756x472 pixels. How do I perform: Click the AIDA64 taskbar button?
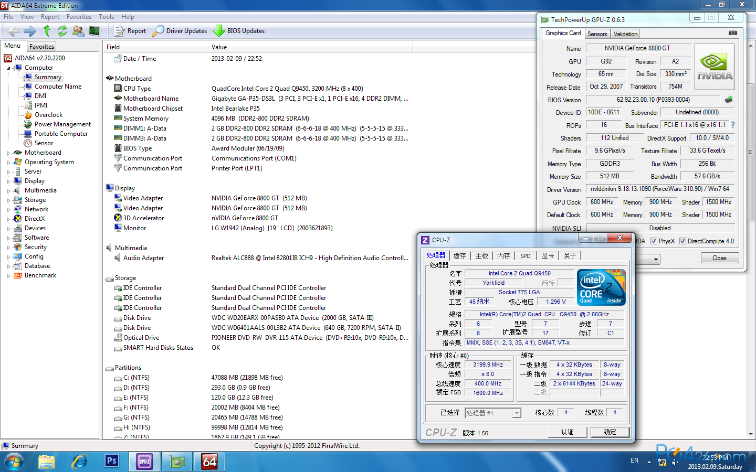point(209,462)
